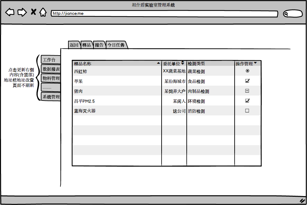Toggle sort arrows on 委托单位 column
This screenshot has height=205, width=307.
coord(183,63)
